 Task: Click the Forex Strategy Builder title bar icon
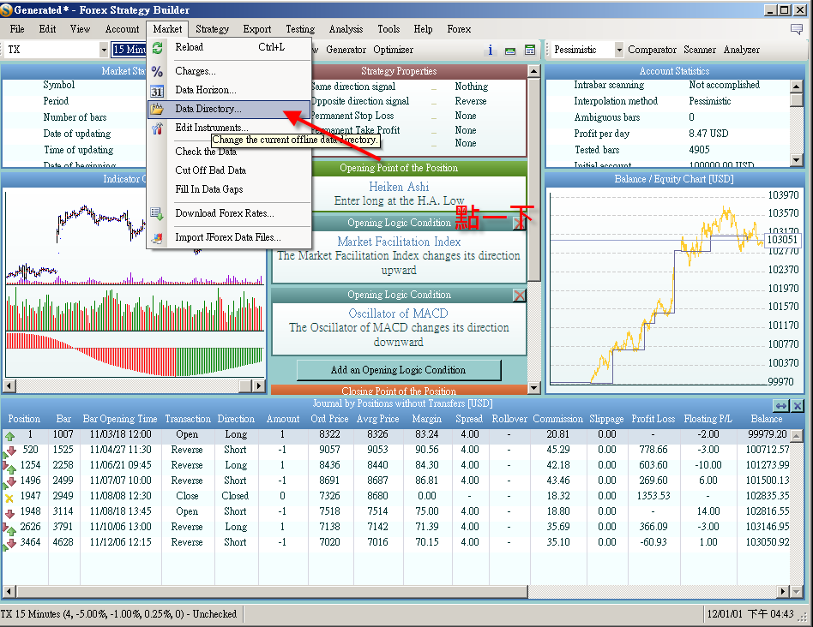(x=7, y=9)
